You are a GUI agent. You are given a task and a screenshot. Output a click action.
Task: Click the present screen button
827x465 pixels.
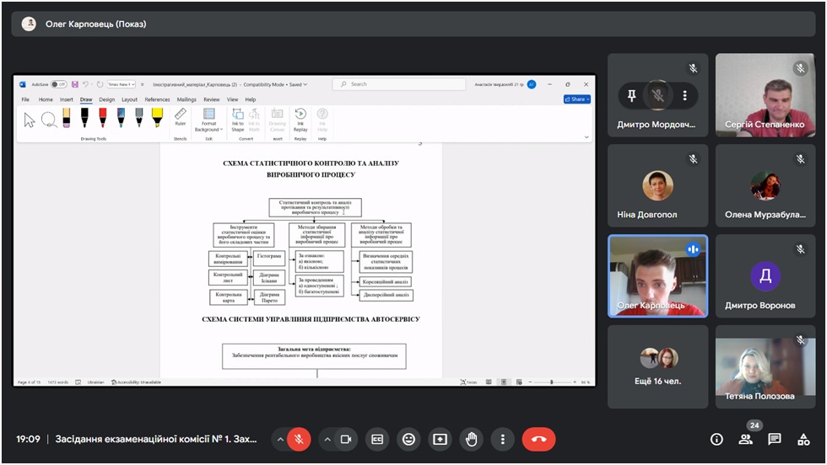pyautogui.click(x=440, y=439)
